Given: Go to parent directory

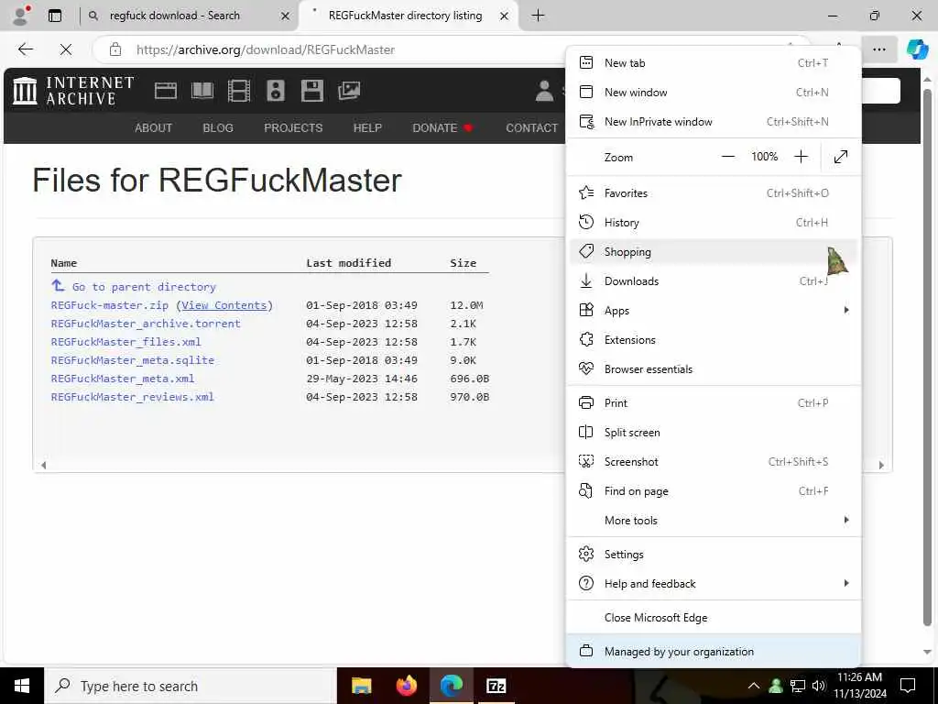Looking at the screenshot, I should [144, 287].
